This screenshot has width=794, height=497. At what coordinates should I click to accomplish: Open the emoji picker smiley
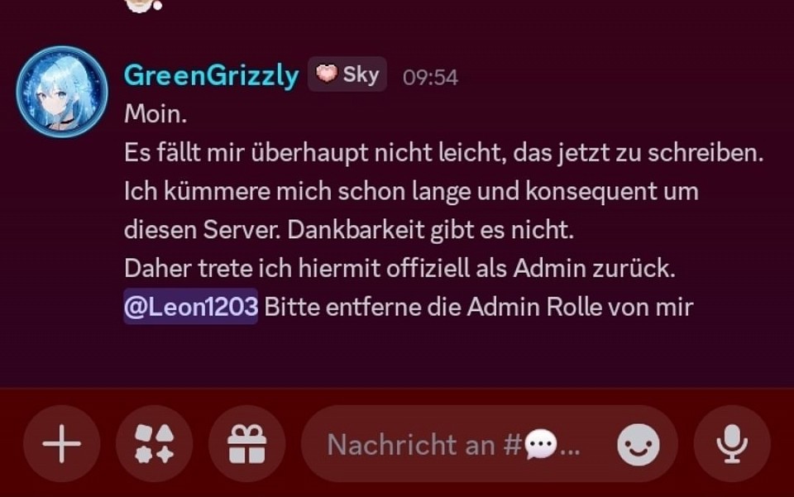[x=638, y=444]
